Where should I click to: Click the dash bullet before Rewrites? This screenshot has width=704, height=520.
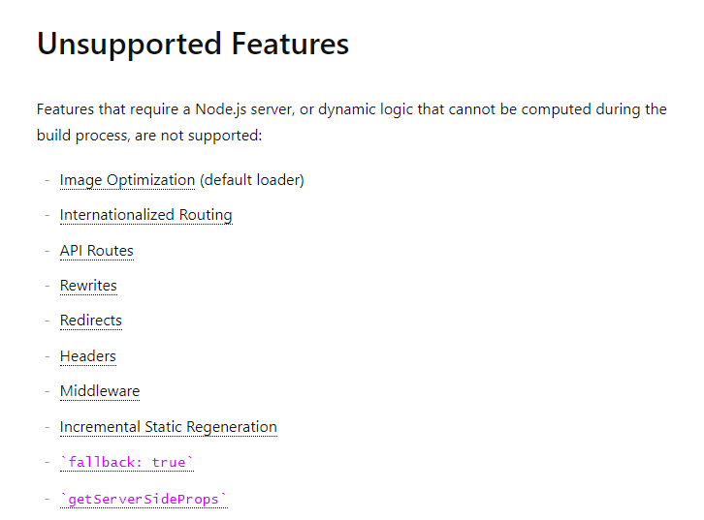coord(48,286)
